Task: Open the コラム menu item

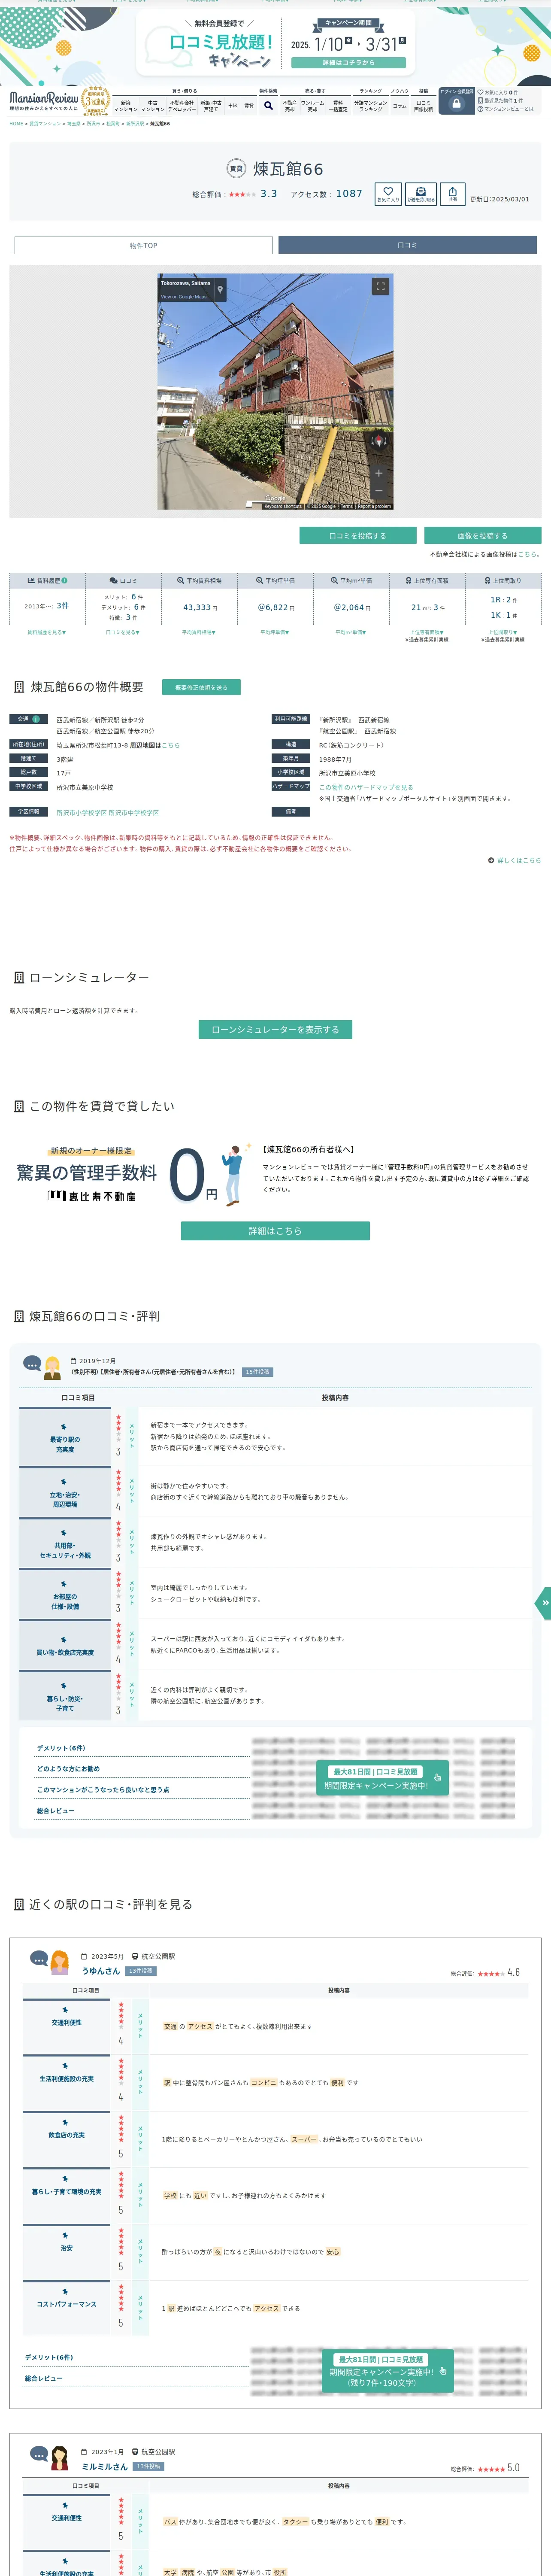Action: coord(400,106)
